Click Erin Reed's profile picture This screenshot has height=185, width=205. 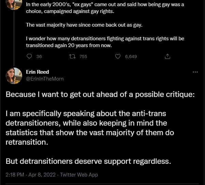14,76
